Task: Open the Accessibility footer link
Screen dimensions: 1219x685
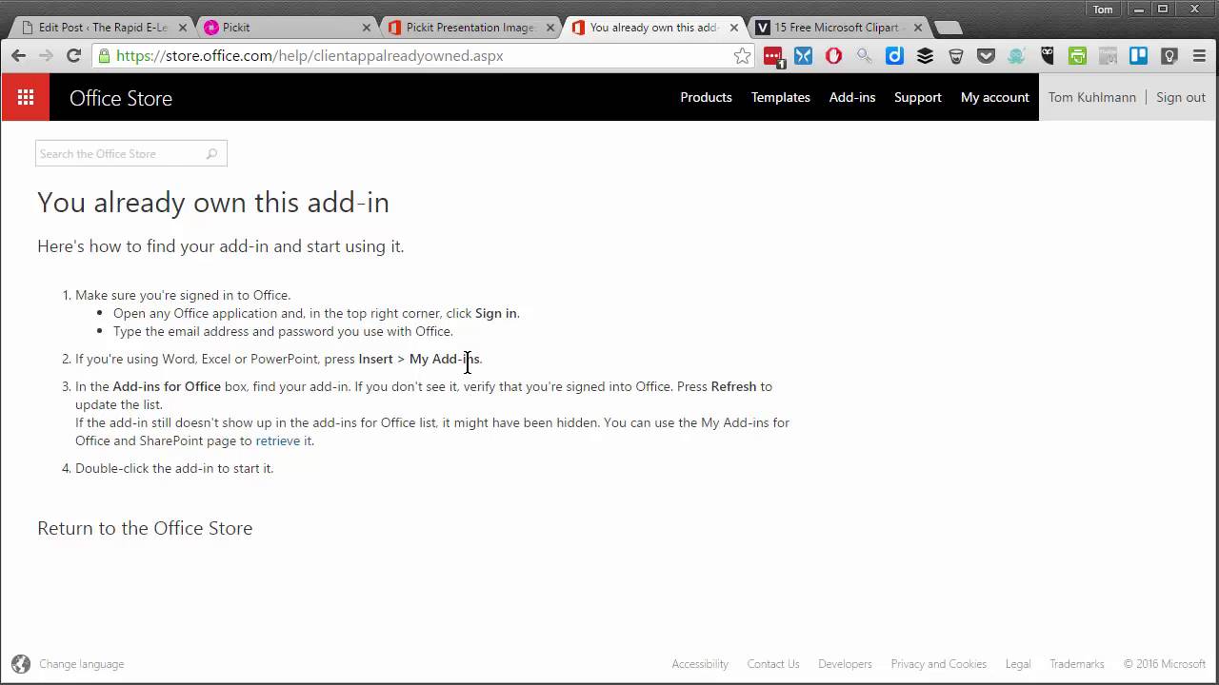Action: pos(700,664)
